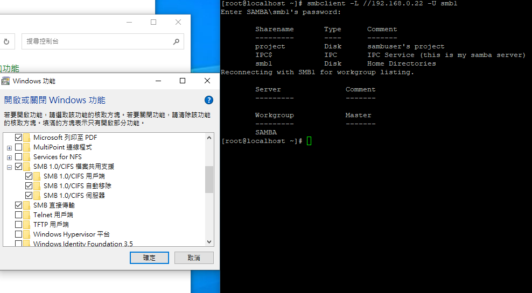
Task: Collapse SMB 1.0/CIFS 檔案共用支援 node
Action: pyautogui.click(x=10, y=167)
